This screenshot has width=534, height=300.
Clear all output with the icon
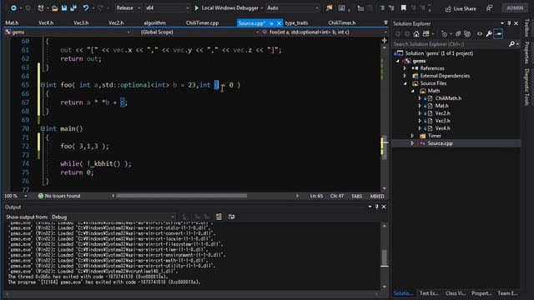219,217
